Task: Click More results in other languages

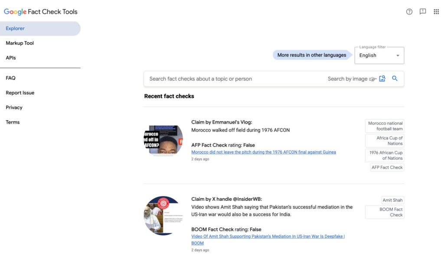Action: point(312,55)
